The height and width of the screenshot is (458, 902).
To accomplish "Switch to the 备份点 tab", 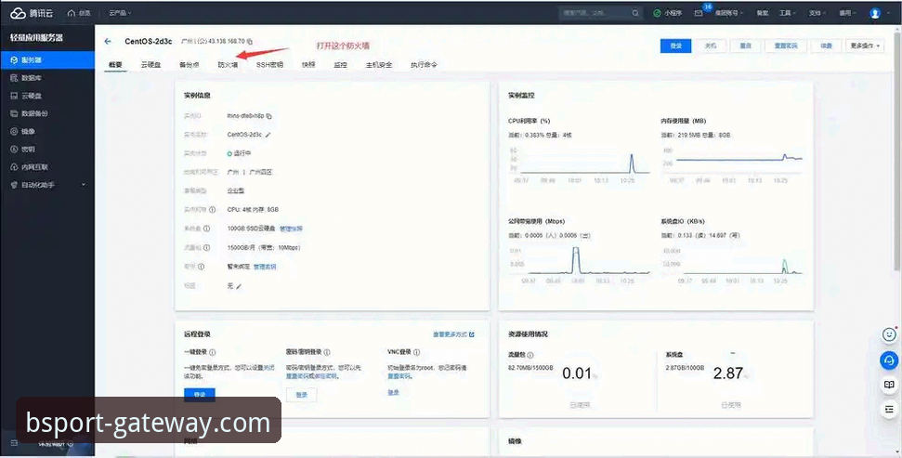I will click(190, 65).
